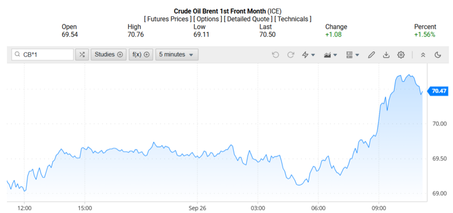Click the 06:00 time axis label
The width and height of the screenshot is (453, 213).
click(318, 207)
